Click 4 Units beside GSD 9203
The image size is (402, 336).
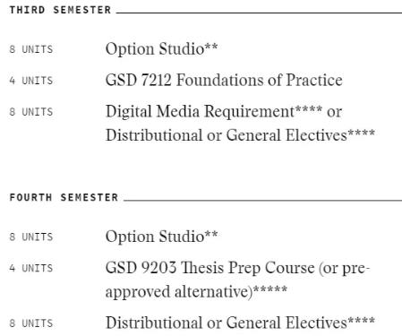(x=31, y=268)
